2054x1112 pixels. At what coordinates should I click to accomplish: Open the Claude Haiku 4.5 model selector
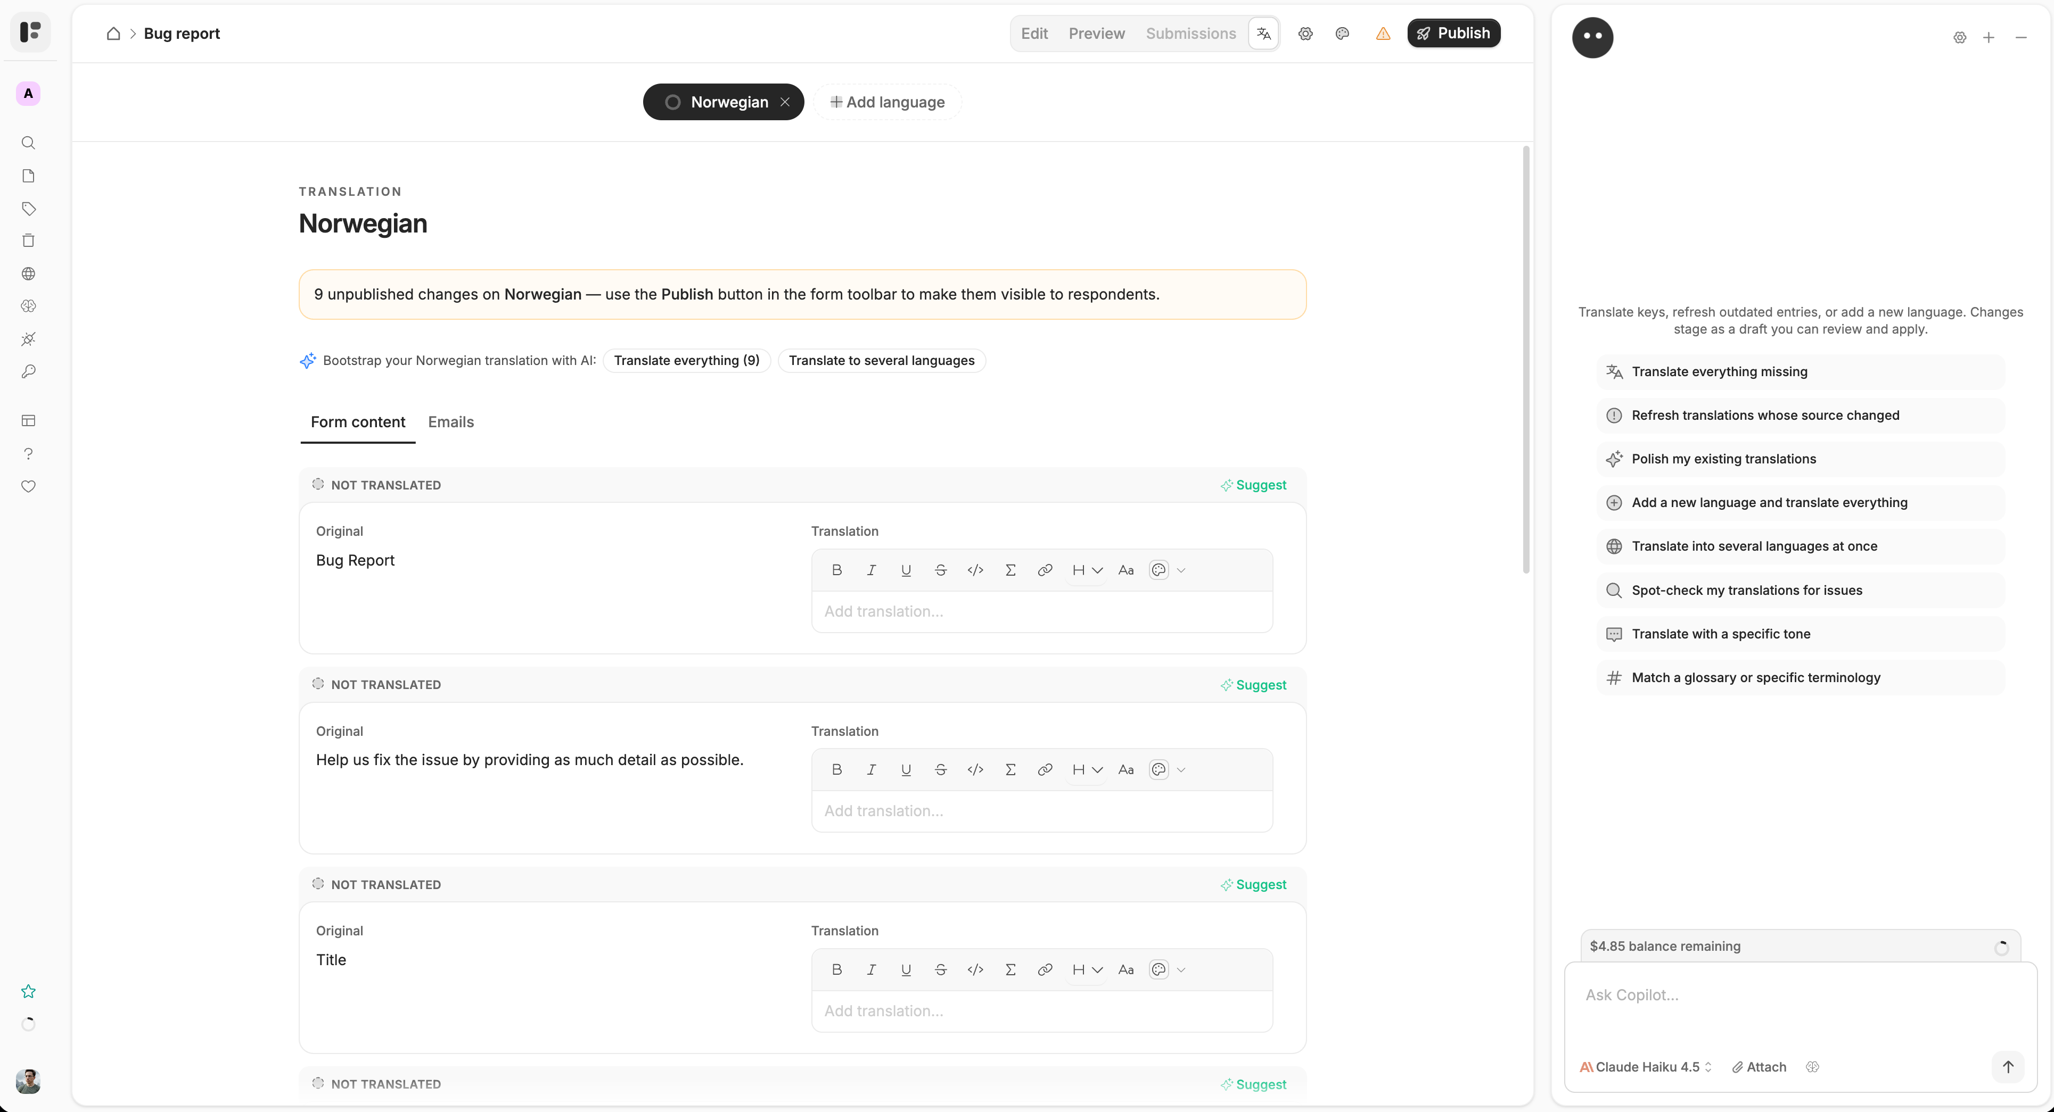[x=1646, y=1067]
